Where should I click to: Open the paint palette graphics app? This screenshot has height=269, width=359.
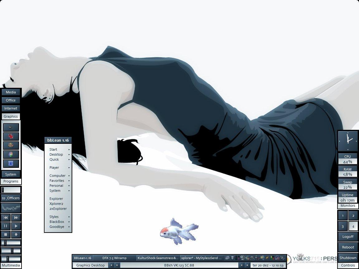pyautogui.click(x=11, y=145)
